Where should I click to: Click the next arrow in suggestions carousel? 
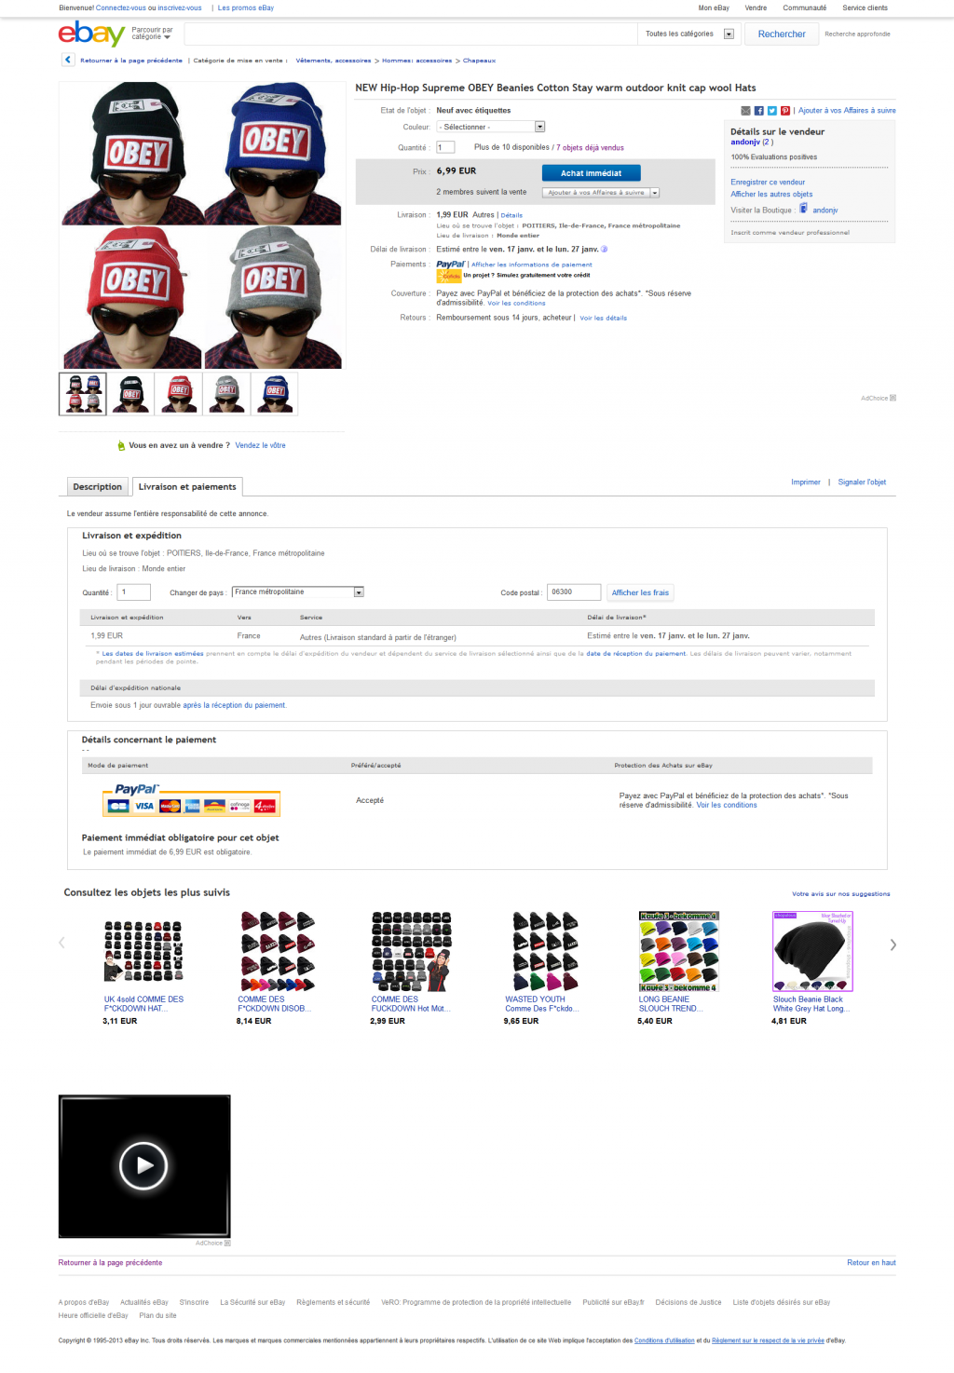(x=893, y=945)
